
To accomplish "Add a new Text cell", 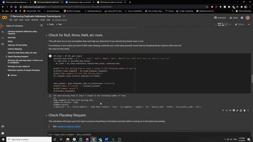I will (59, 24).
